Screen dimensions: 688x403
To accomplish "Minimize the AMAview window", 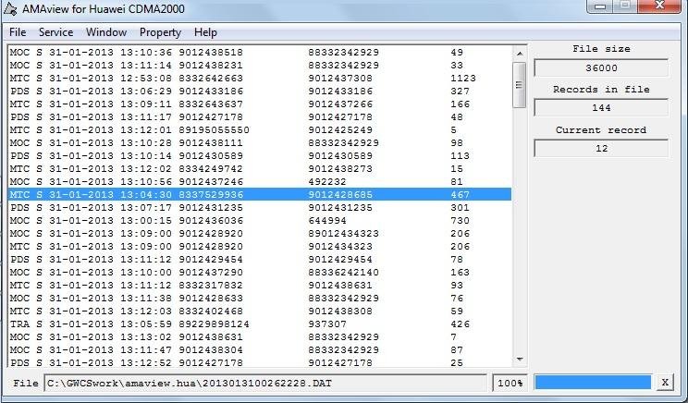I will (x=600, y=6).
